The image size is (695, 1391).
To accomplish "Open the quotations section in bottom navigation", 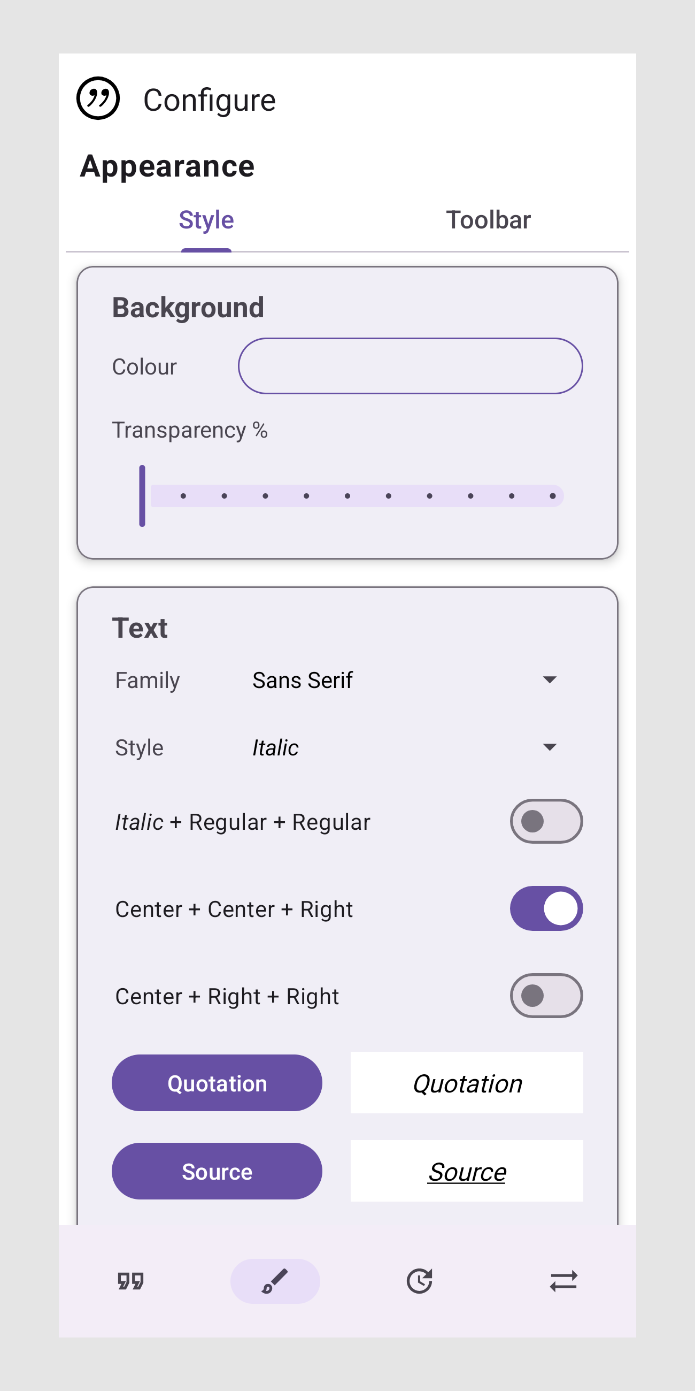I will 130,1281.
